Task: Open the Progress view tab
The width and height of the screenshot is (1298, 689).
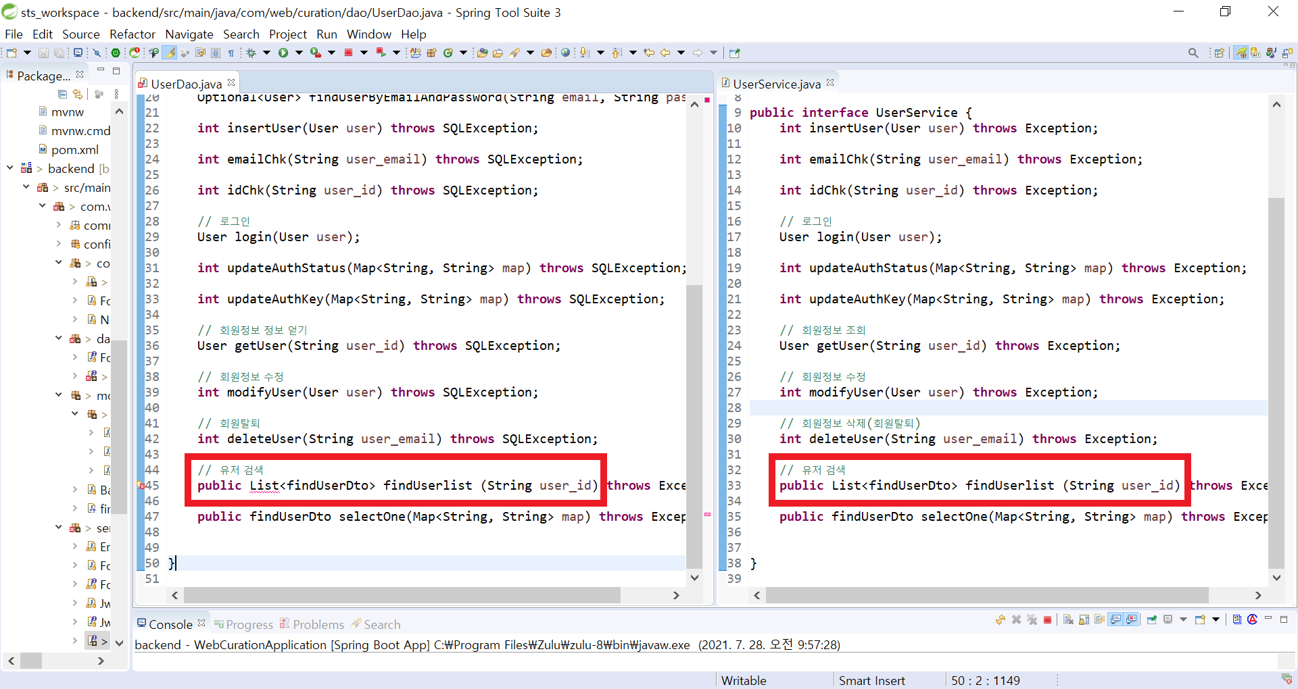Action: click(244, 624)
